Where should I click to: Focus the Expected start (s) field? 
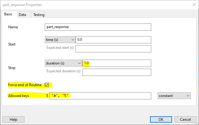113,49
